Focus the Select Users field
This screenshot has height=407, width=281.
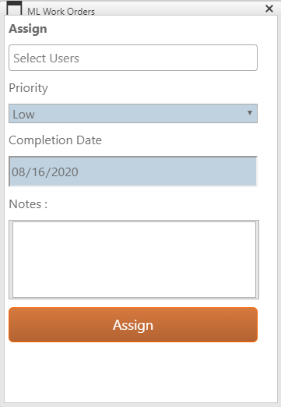pos(133,58)
